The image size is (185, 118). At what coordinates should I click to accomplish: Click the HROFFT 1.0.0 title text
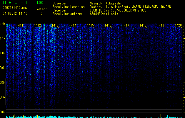23,2
